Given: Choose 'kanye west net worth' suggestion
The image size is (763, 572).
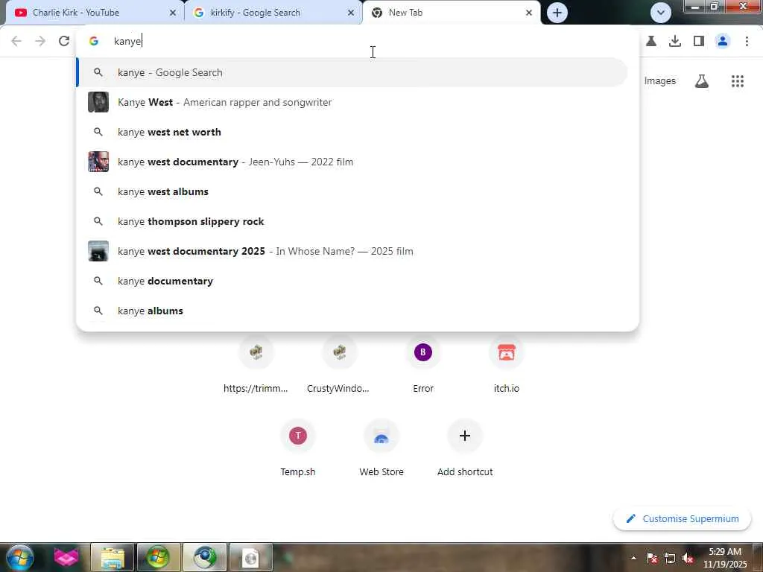Looking at the screenshot, I should click(x=352, y=132).
